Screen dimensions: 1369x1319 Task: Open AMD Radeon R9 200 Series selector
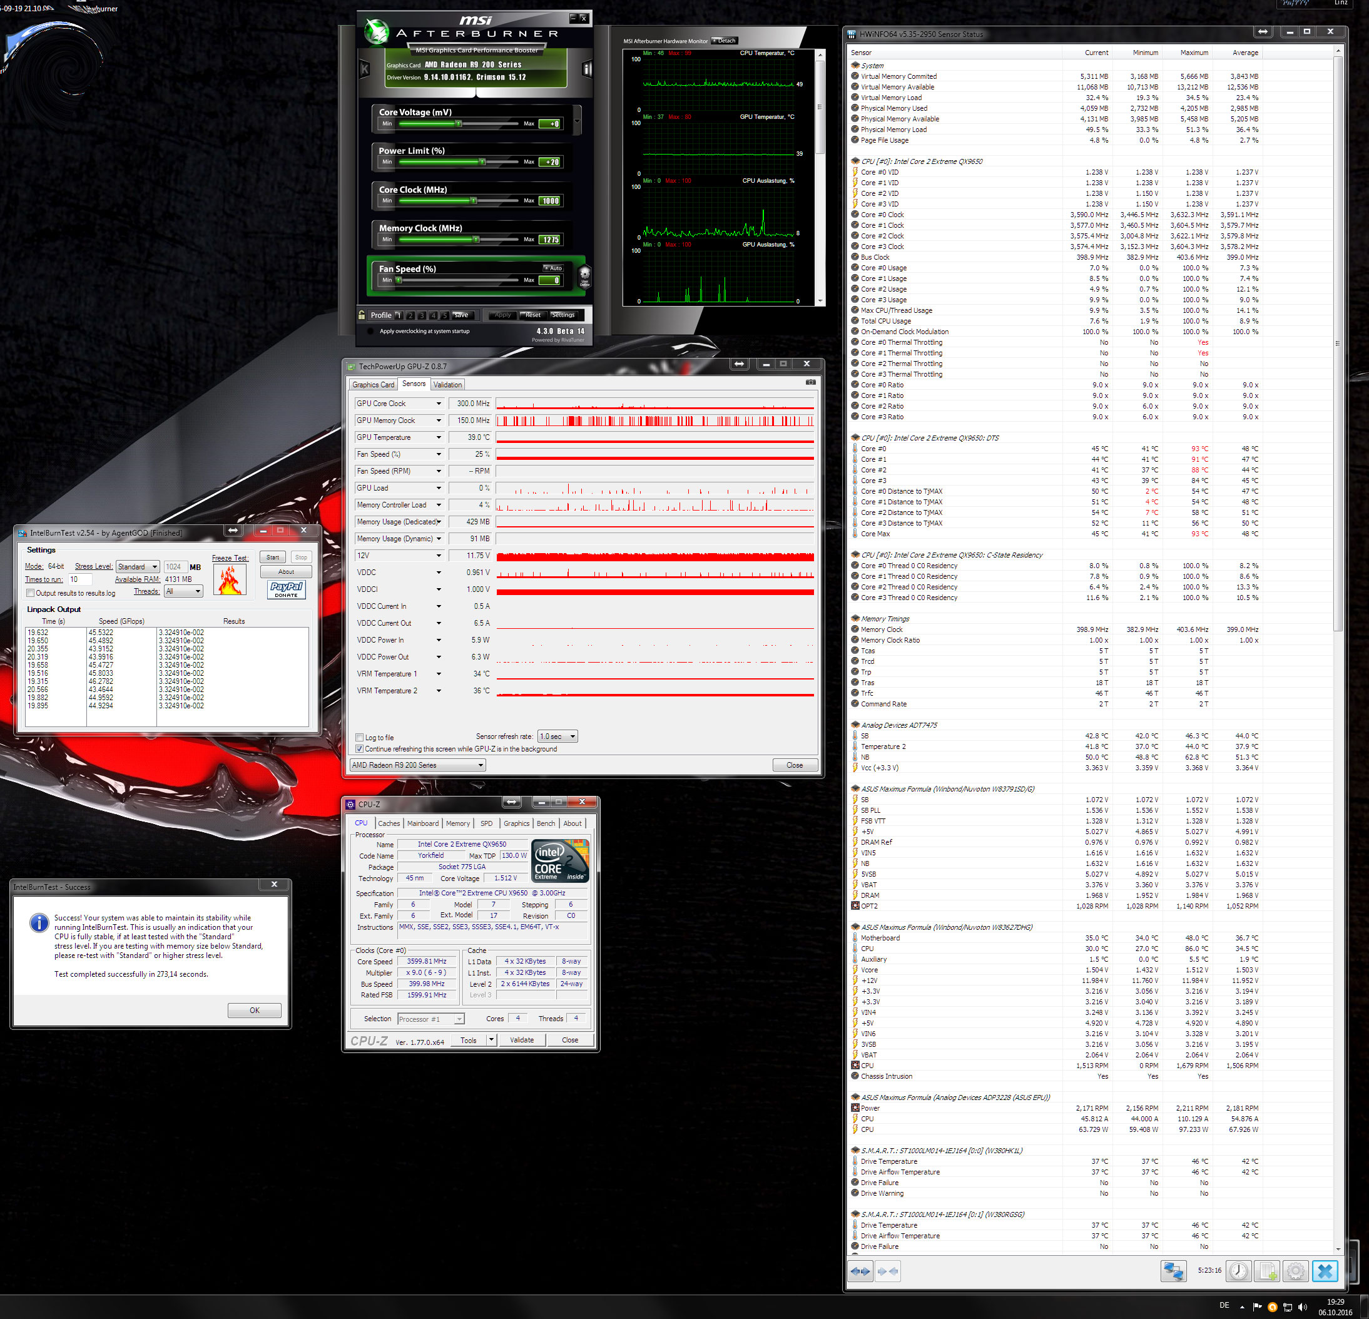(418, 765)
